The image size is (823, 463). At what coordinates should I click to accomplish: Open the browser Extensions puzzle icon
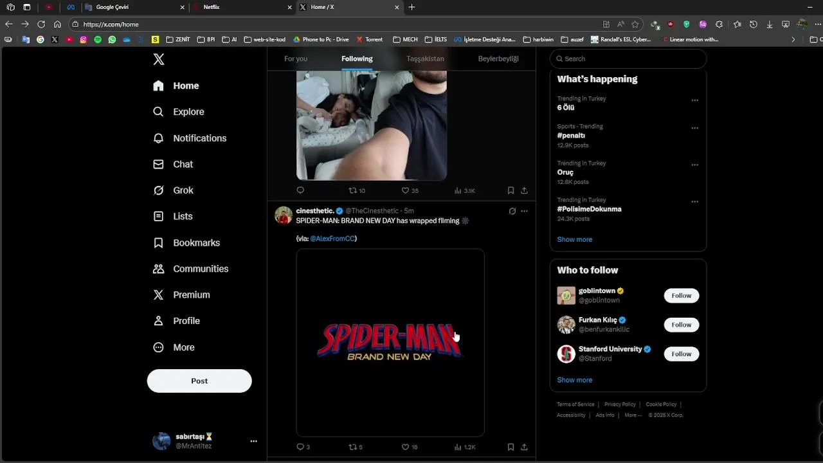pos(719,24)
